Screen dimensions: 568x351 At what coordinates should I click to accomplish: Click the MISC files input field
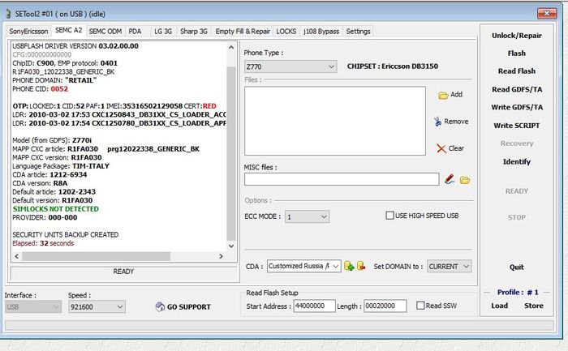(x=342, y=179)
